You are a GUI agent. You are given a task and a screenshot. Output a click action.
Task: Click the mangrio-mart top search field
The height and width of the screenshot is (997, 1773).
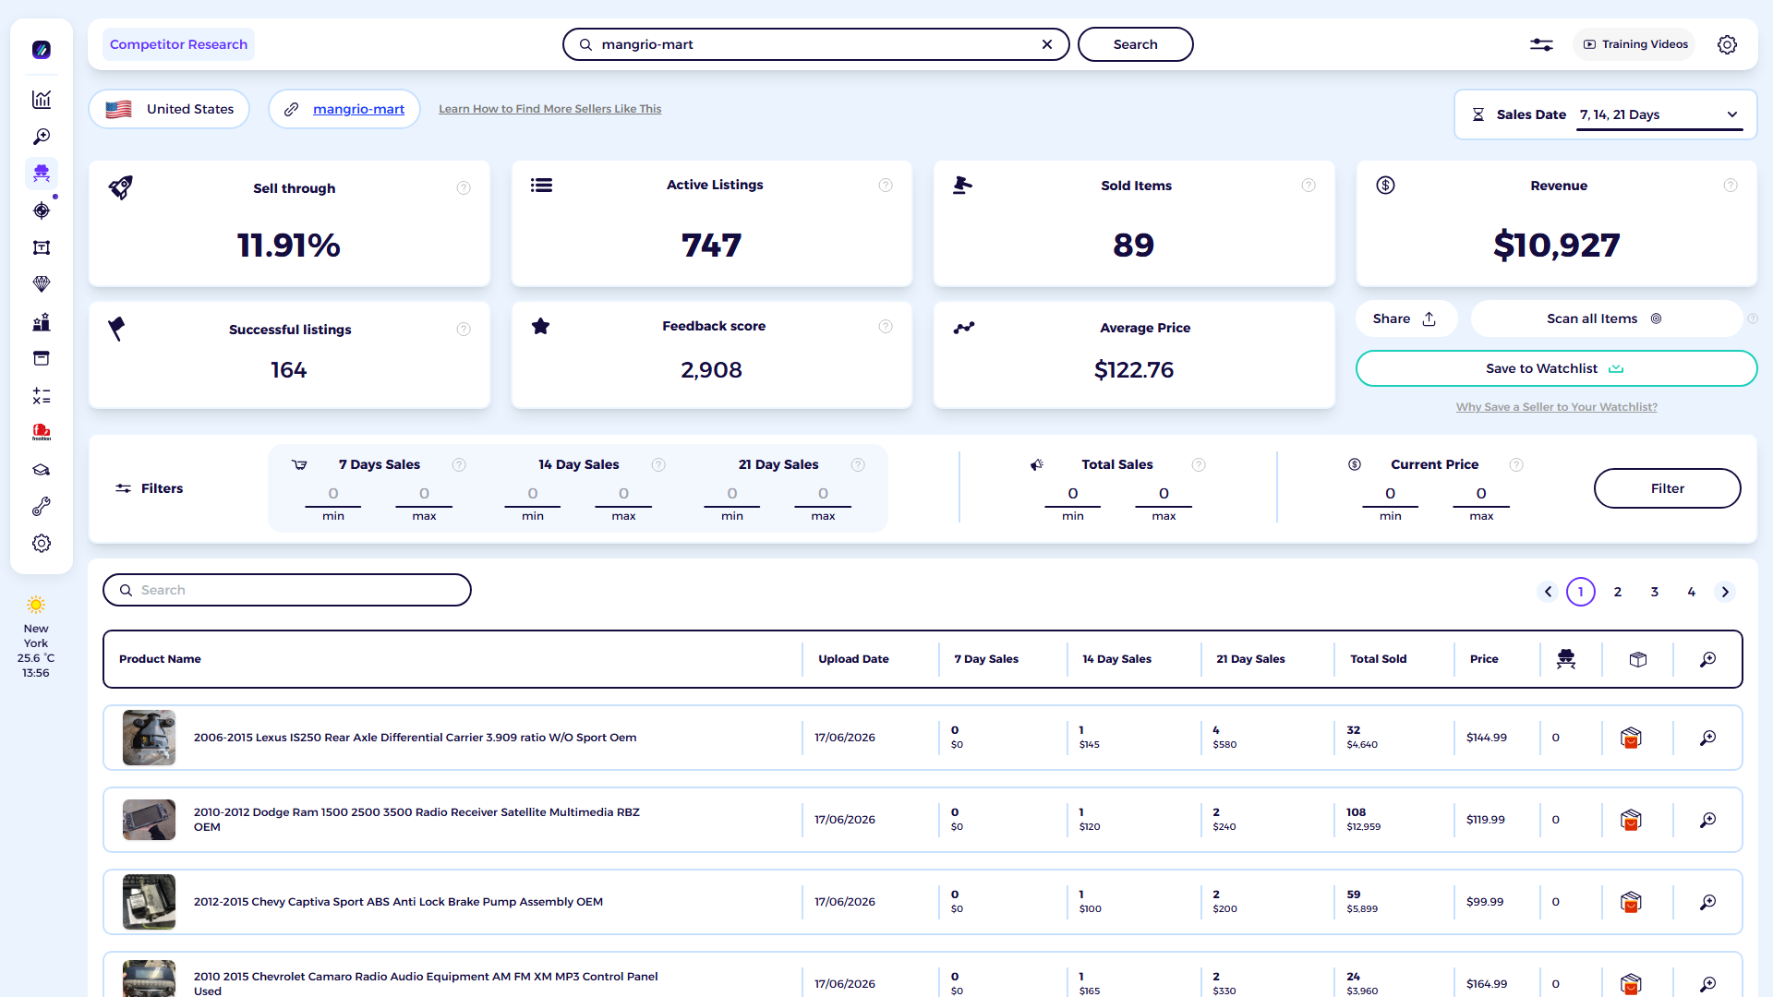pos(816,44)
